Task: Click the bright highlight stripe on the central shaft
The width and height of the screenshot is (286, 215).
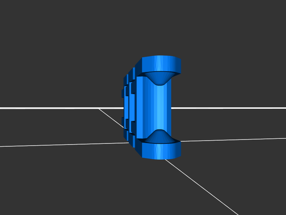Action: point(160,107)
